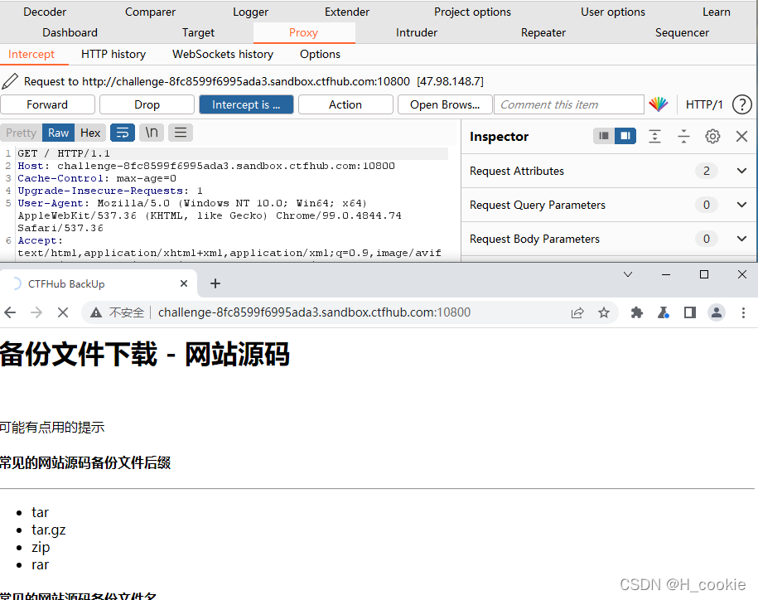Maximize the browser window

pos(704,274)
